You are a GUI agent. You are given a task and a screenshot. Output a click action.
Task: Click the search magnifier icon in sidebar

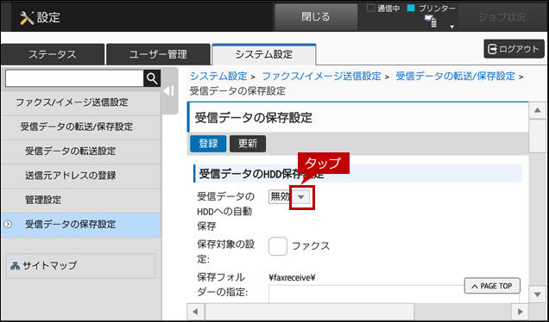point(152,78)
